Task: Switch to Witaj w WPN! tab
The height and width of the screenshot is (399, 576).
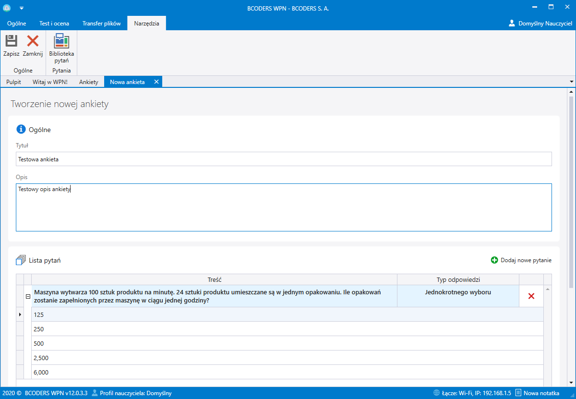Action: [50, 82]
